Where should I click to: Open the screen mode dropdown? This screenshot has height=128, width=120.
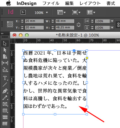[x=76, y=12]
